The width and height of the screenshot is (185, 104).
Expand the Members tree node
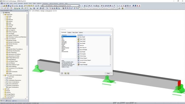5,46
